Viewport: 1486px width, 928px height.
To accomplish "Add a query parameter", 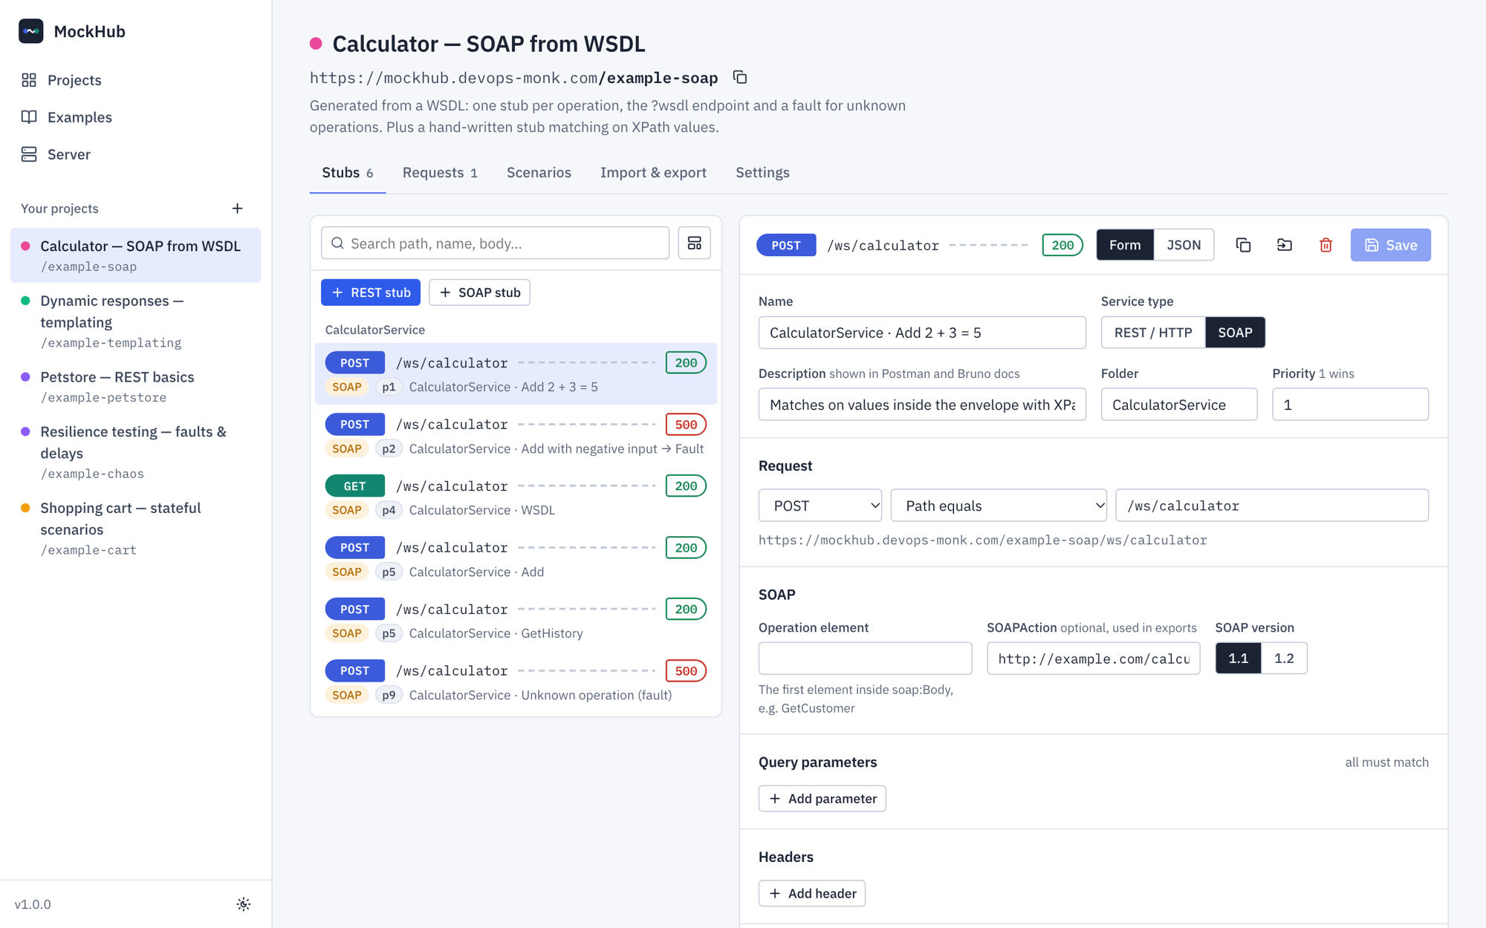I will (822, 799).
